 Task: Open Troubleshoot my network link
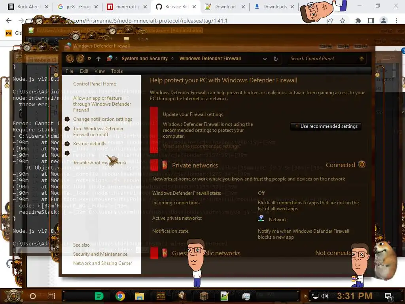[x=100, y=163]
